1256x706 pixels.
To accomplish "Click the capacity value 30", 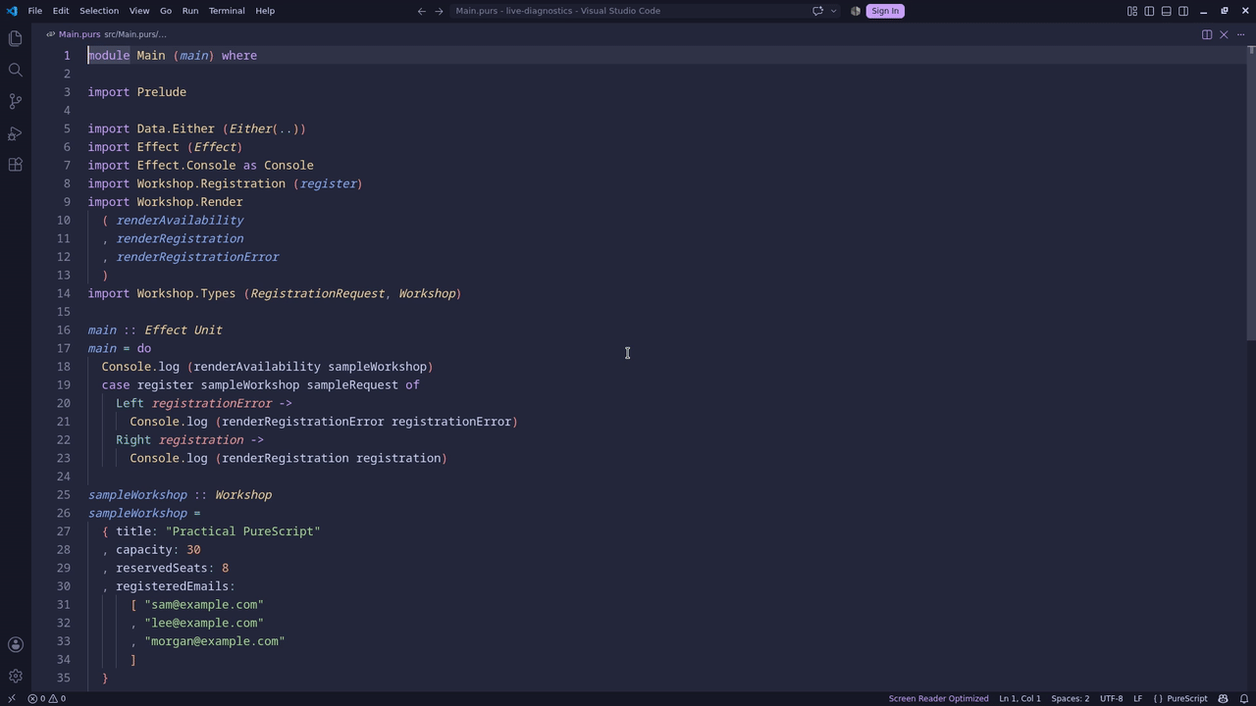I will coord(193,550).
